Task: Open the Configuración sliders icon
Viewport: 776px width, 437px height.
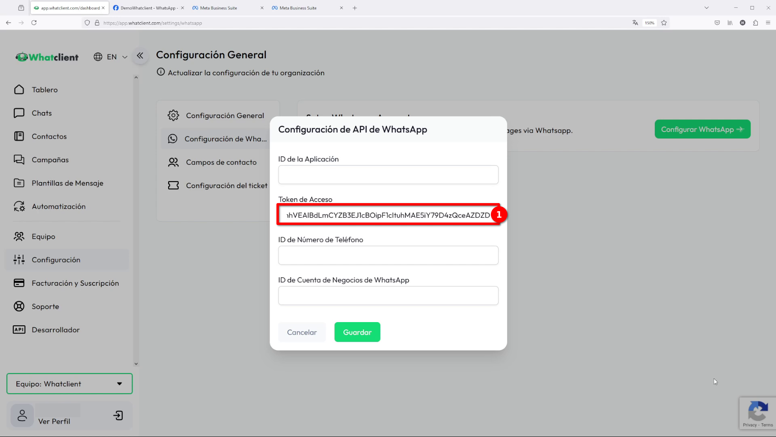Action: [19, 260]
